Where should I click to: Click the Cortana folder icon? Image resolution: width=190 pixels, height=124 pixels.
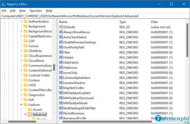pos(25,80)
